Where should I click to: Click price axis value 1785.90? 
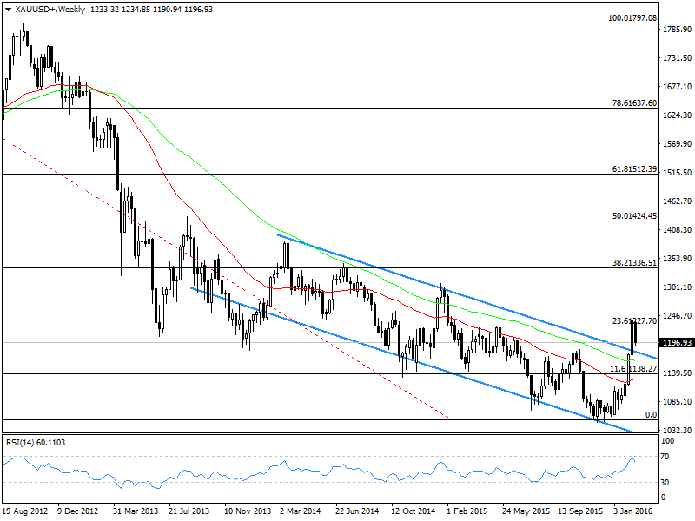coord(678,30)
